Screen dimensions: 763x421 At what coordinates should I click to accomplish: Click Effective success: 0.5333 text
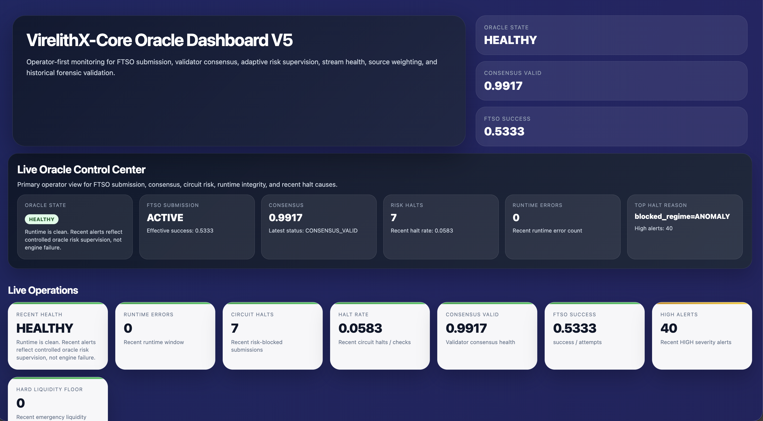[x=180, y=230]
